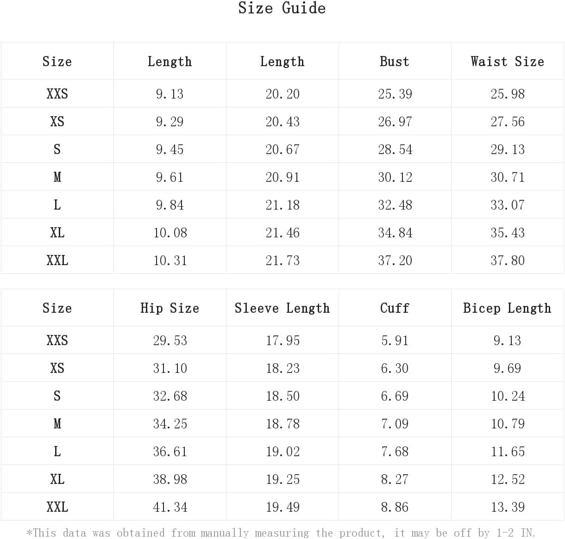Select bust value 30.12 for size M
The width and height of the screenshot is (565, 539).
coord(395,177)
